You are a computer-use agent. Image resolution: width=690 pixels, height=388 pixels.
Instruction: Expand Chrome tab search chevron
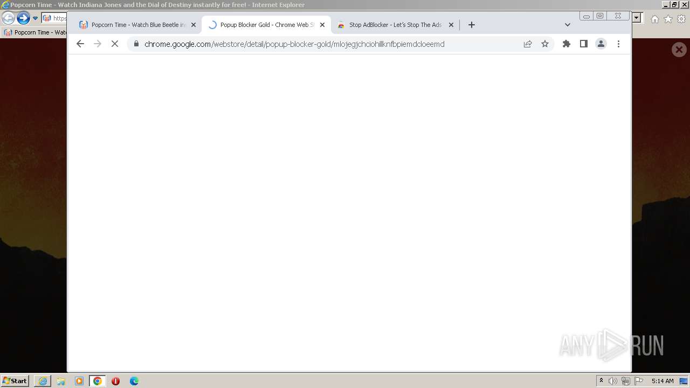567,25
